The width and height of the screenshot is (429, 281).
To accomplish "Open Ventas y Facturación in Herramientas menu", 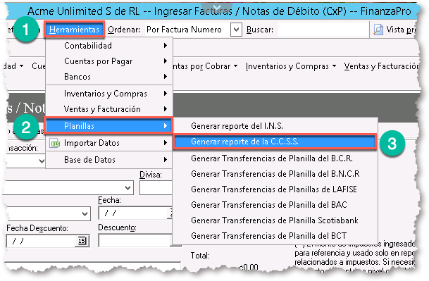I will click(109, 109).
